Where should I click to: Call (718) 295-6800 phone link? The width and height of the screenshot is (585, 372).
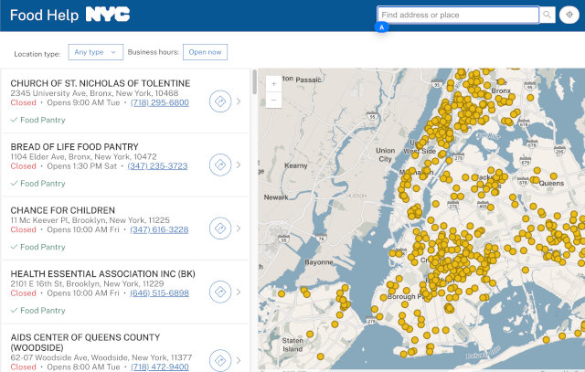160,102
